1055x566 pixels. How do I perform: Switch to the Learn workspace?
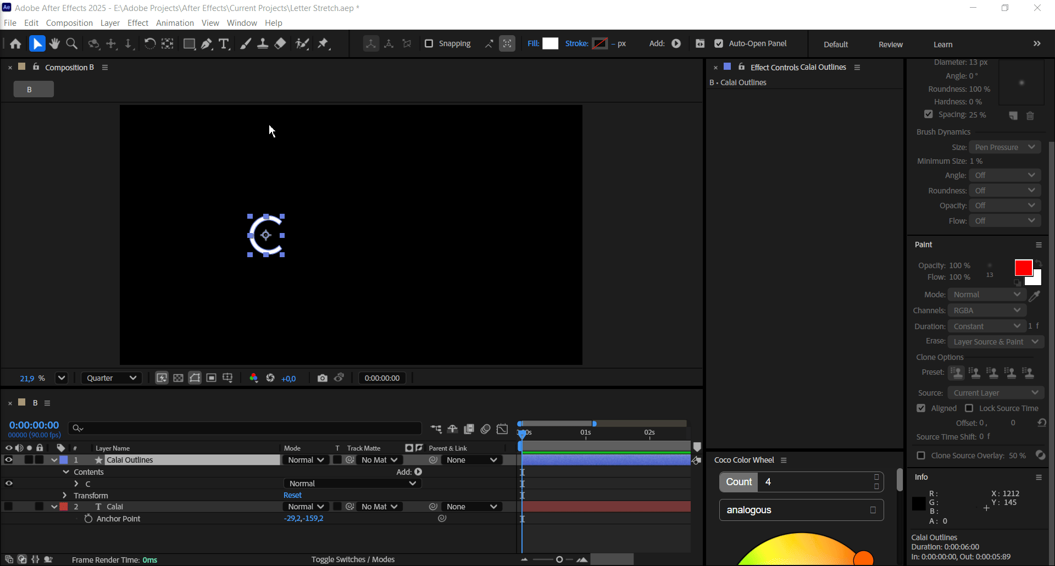[943, 45]
